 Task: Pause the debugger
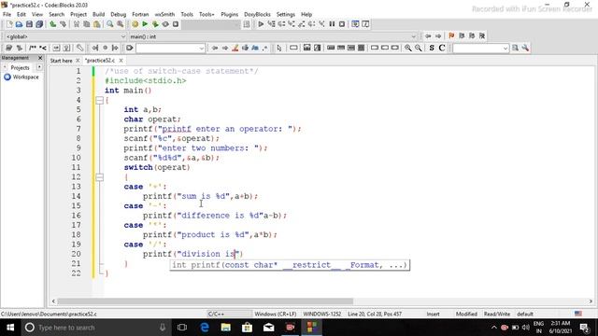(332, 24)
